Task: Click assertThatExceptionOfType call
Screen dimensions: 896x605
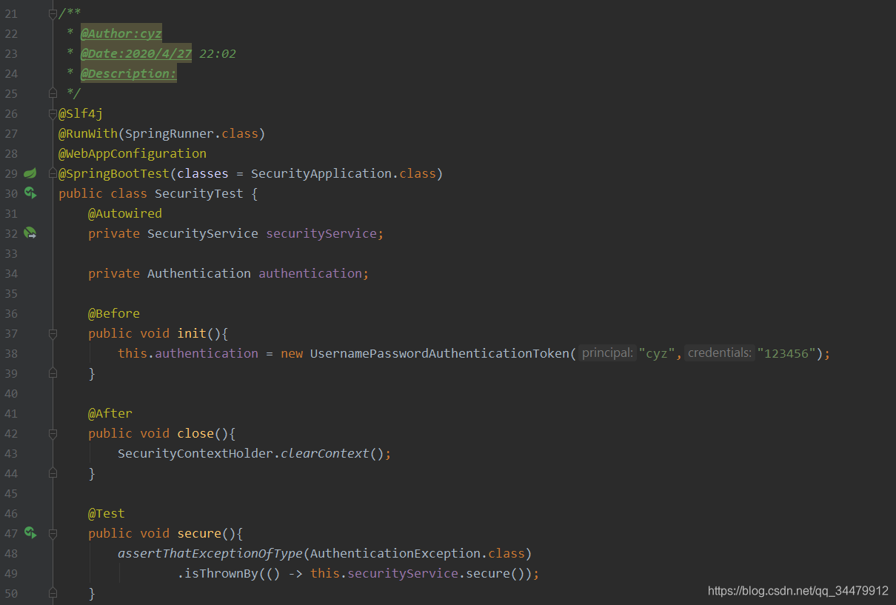Action: (210, 553)
